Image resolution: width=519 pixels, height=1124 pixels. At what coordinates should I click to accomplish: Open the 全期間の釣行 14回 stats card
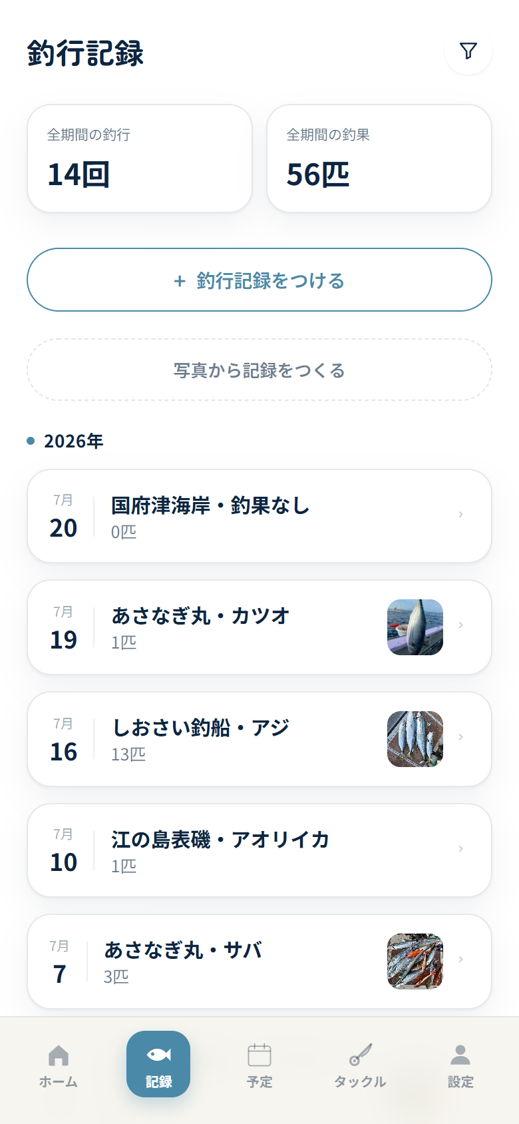[x=140, y=158]
